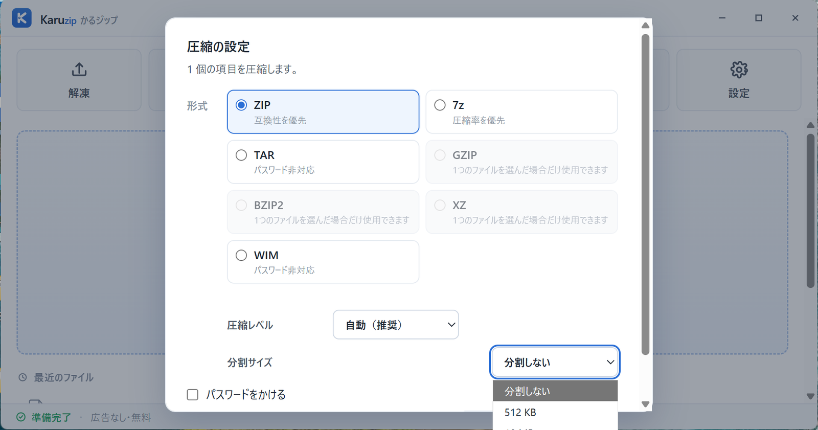
Task: Click the 圧縮率を優先 description under 7z
Action: coord(479,120)
